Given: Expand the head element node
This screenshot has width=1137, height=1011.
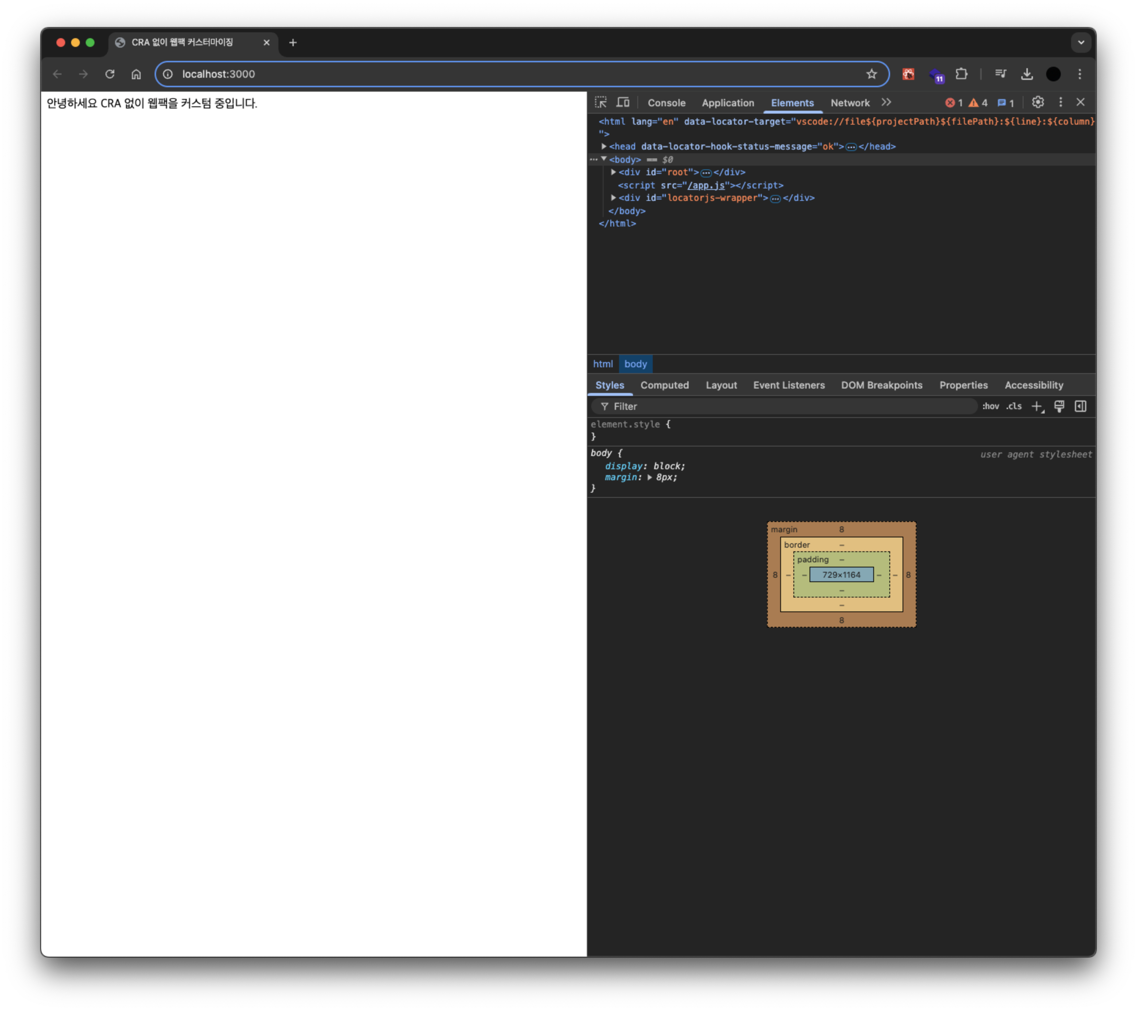Looking at the screenshot, I should (x=604, y=146).
